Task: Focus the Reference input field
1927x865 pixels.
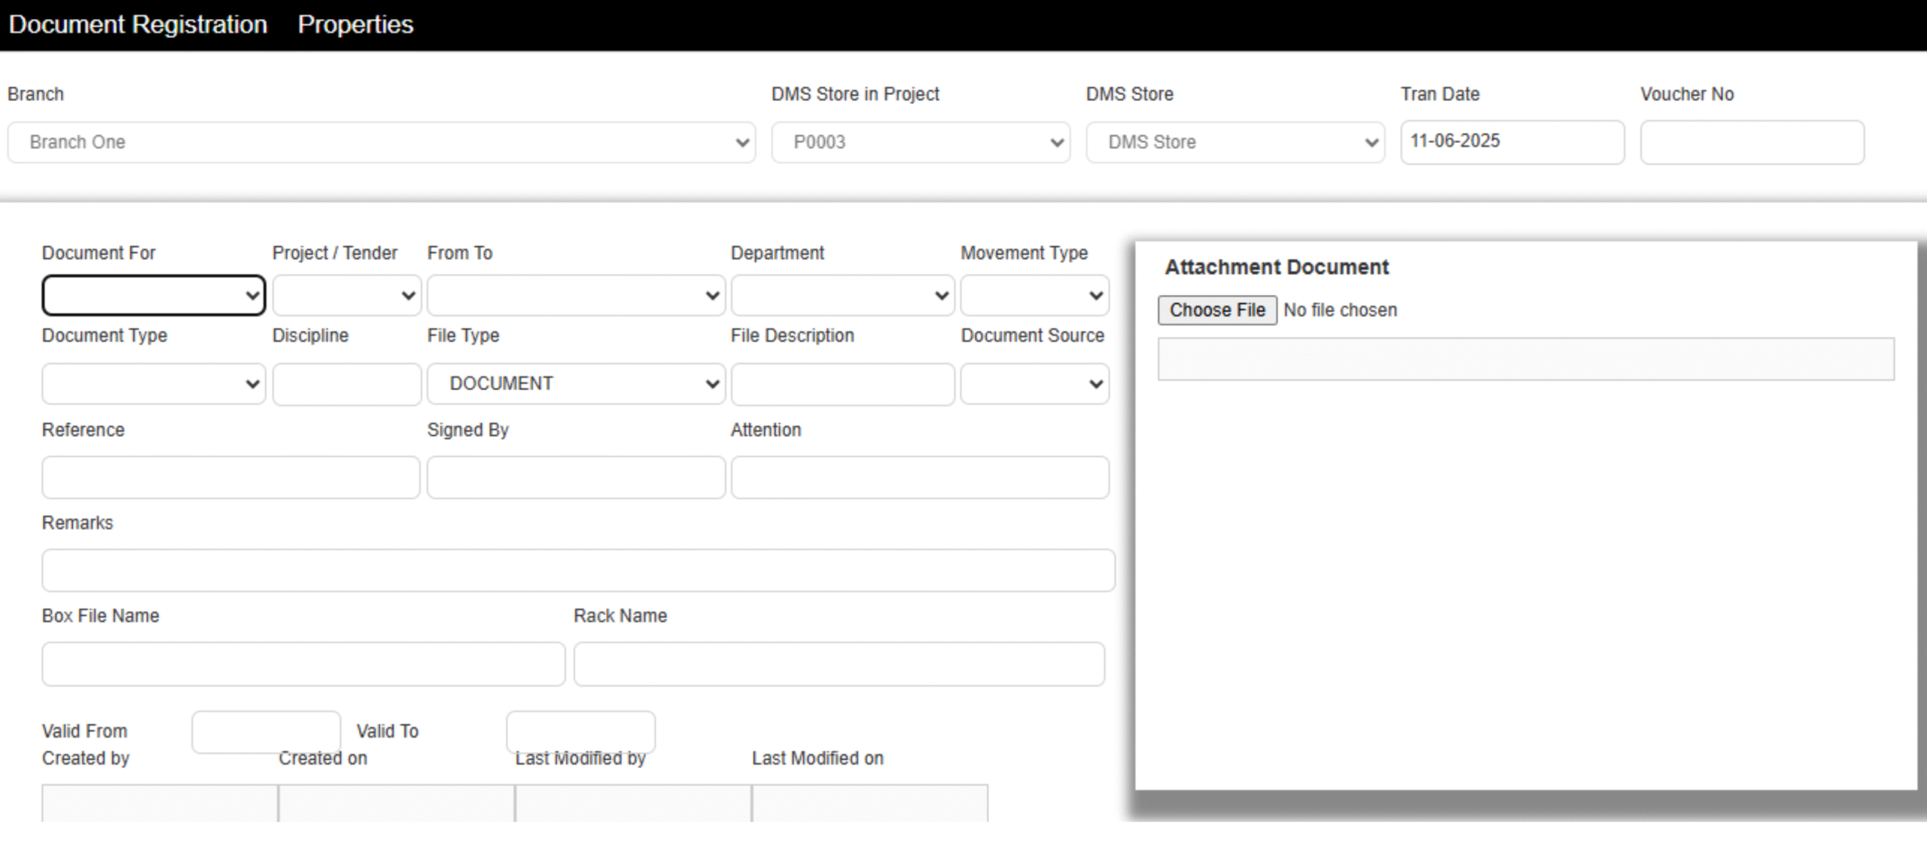Action: click(x=230, y=477)
